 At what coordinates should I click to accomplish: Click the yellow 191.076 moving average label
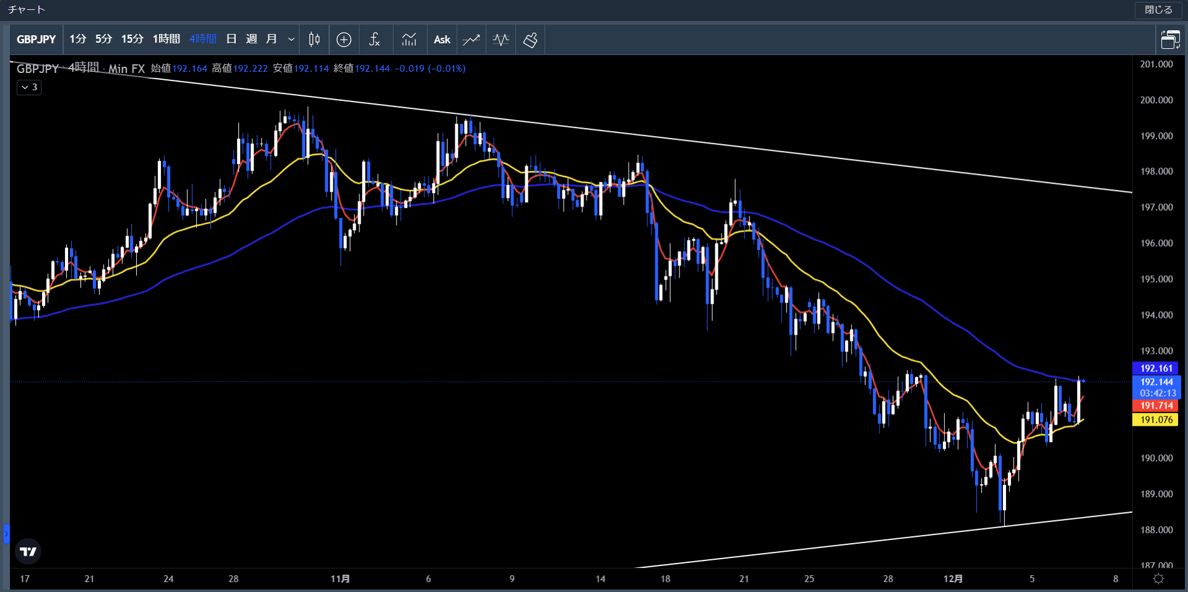1156,419
